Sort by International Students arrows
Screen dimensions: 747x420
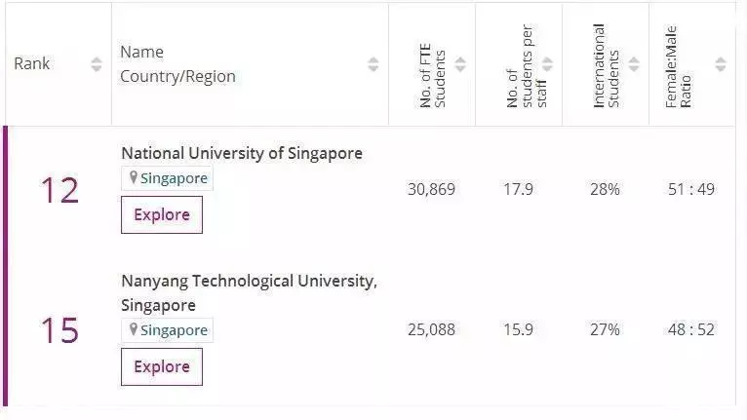[634, 63]
